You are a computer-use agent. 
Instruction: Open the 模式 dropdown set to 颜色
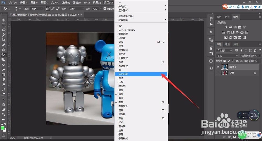coord(37,9)
